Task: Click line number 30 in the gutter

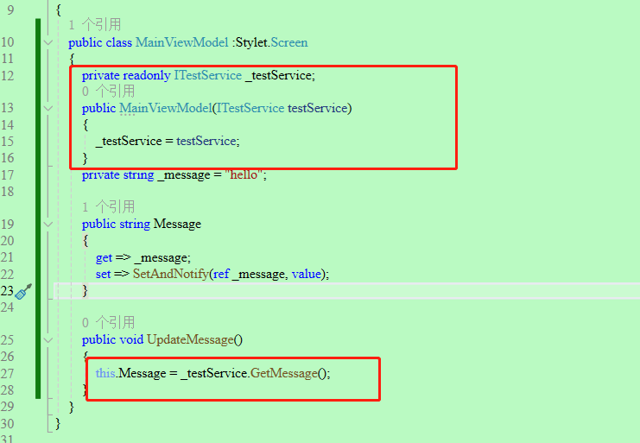Action: (x=8, y=424)
